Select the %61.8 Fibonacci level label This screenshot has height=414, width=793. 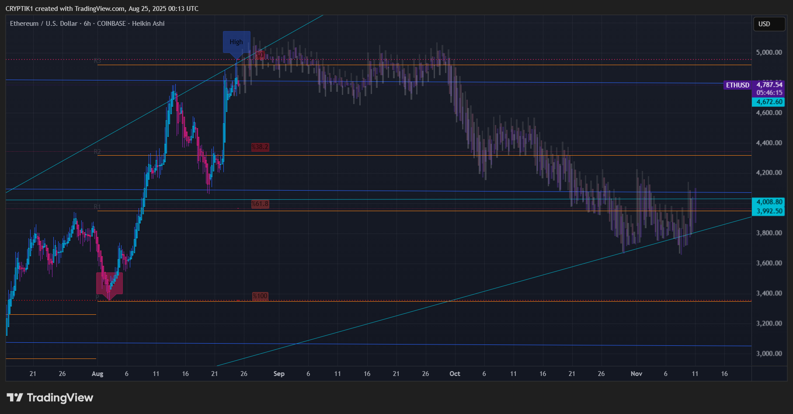260,204
